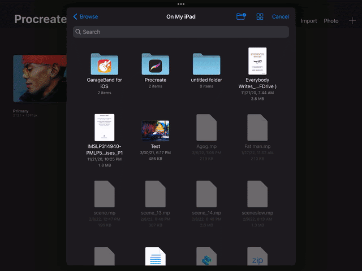Image resolution: width=362 pixels, height=271 pixels.
Task: Open the GarageBand for iOS folder
Action: 104,64
